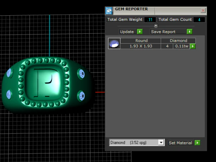Click the green arrow next to Set Material

198,143
